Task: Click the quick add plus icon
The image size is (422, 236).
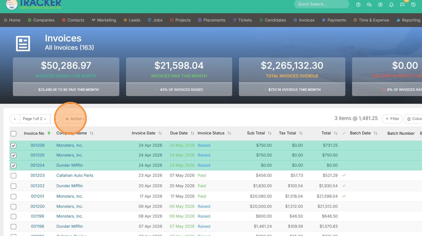Action: tap(380, 5)
